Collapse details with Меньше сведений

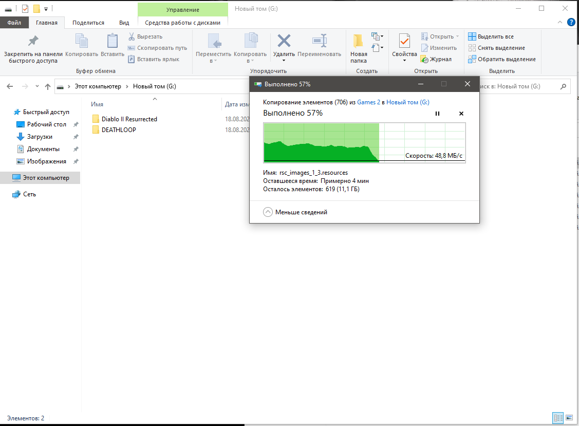pos(295,212)
